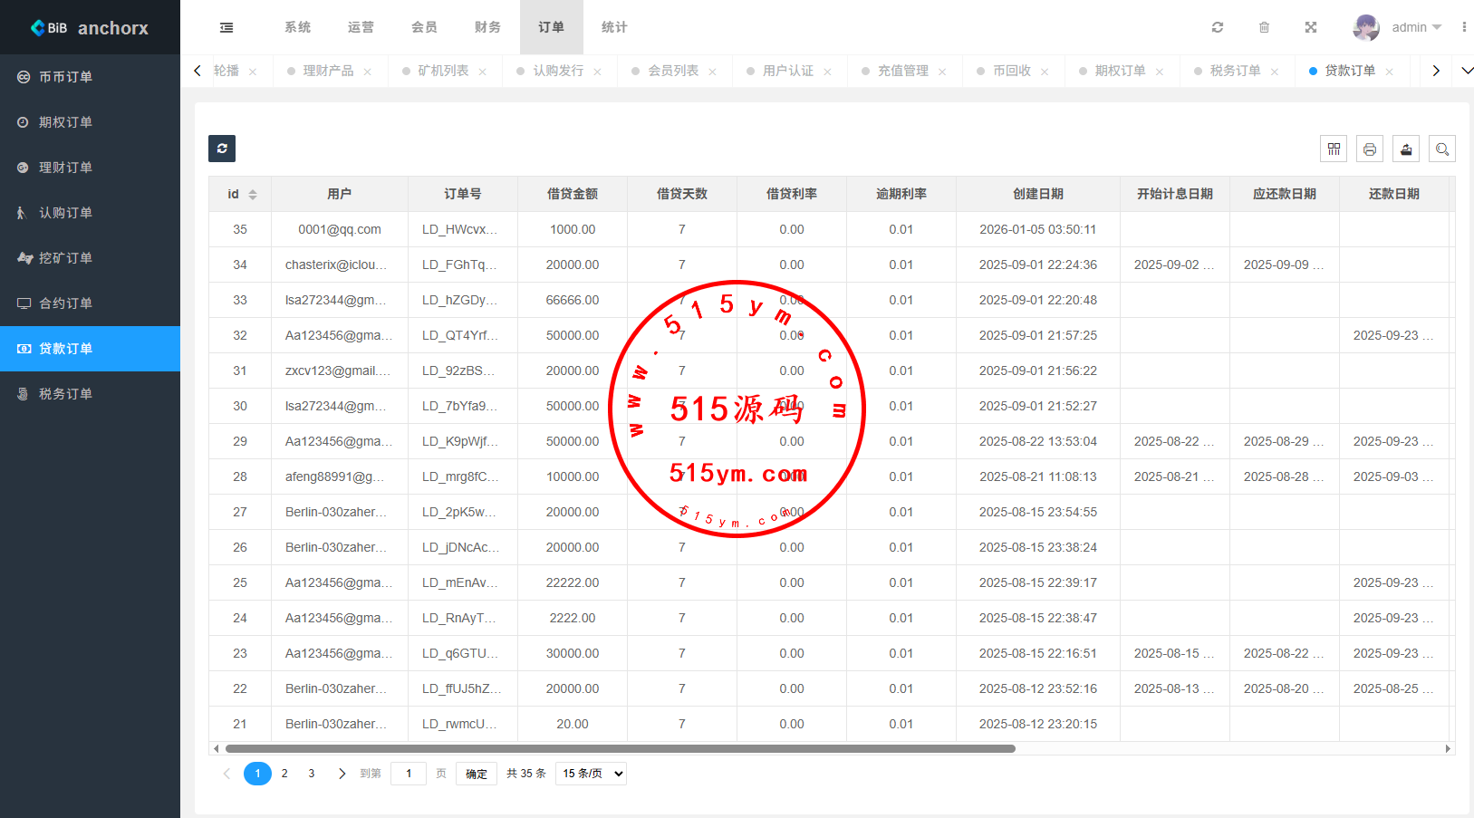This screenshot has height=818, width=1474.
Task: Click the export table icon
Action: tap(1406, 149)
